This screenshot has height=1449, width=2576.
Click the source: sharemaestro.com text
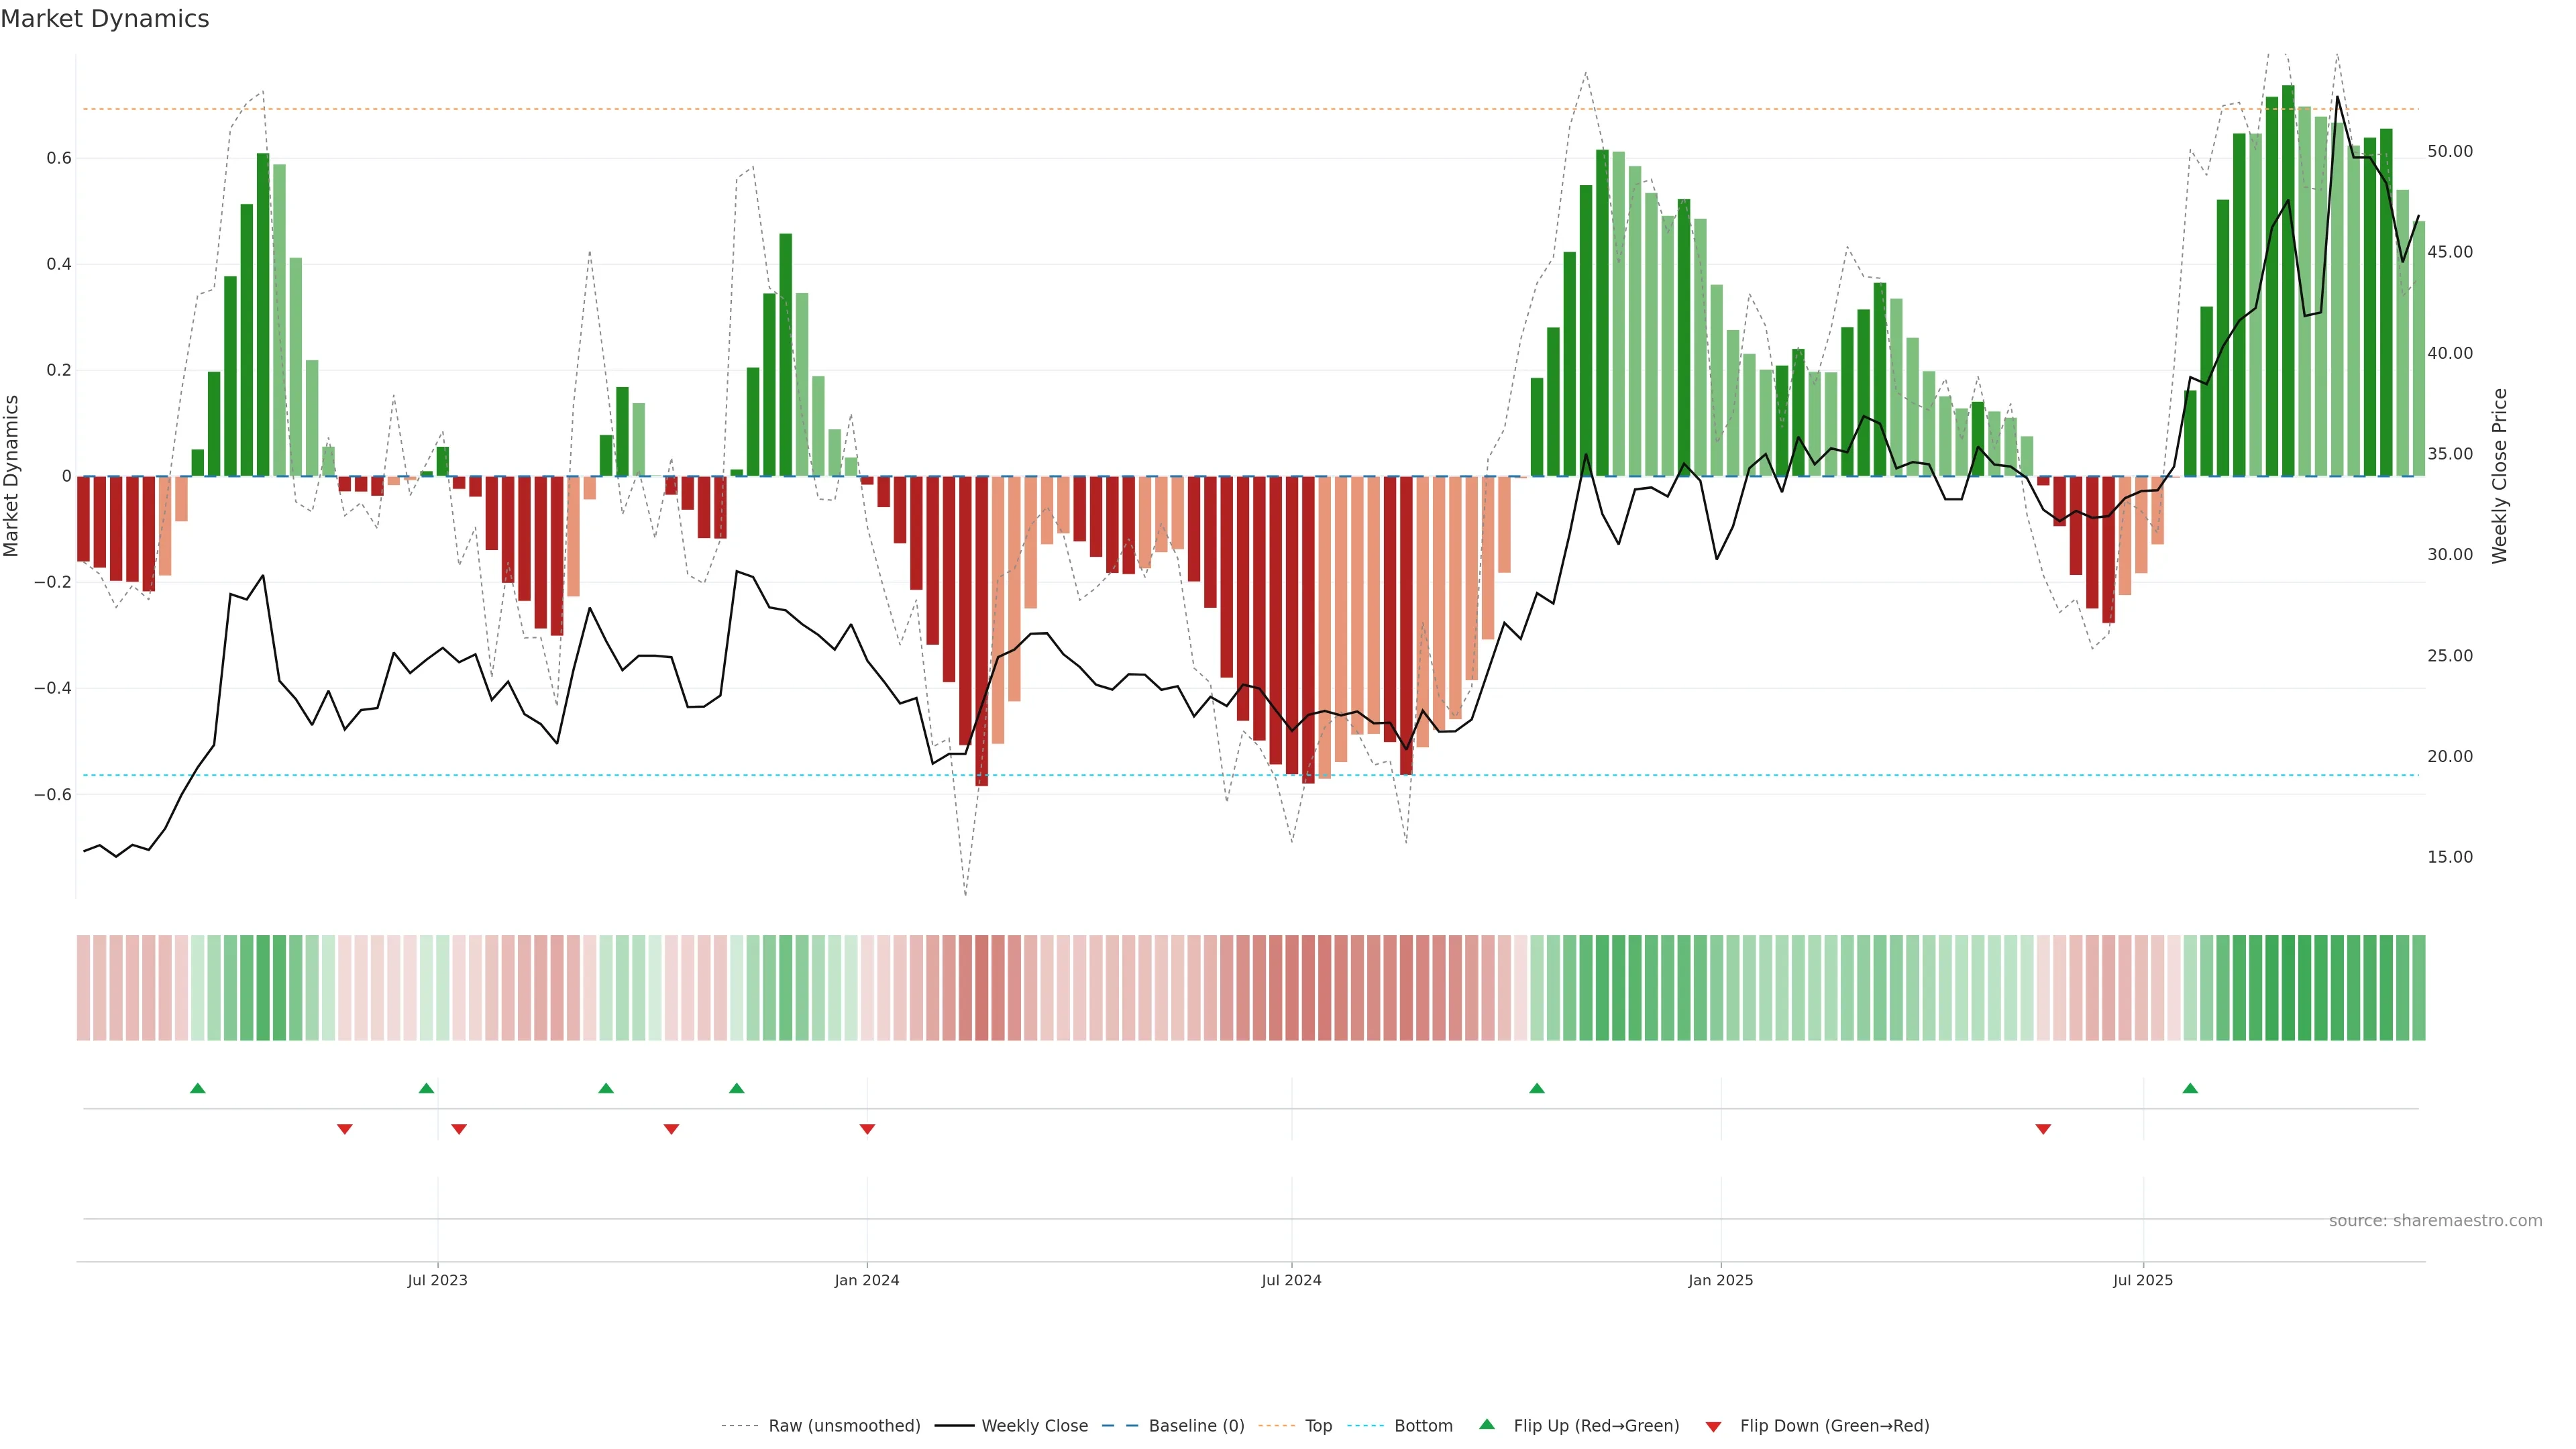click(x=2435, y=1221)
